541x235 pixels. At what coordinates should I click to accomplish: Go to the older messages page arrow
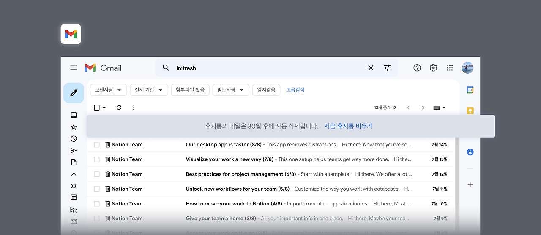point(423,108)
